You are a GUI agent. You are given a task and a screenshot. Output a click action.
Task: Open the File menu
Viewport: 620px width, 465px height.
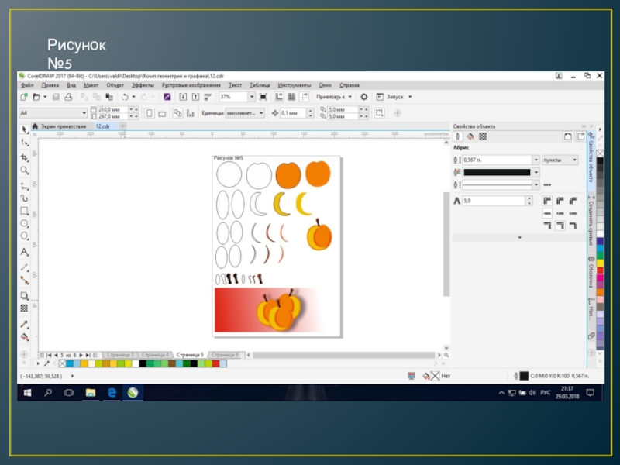point(27,85)
